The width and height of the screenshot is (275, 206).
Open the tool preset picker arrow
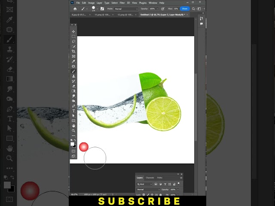(87, 9)
